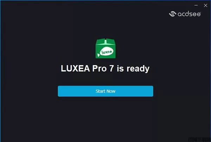Minimize the Luxea installer window
Screen dimensions: 211x142
(196, 5)
